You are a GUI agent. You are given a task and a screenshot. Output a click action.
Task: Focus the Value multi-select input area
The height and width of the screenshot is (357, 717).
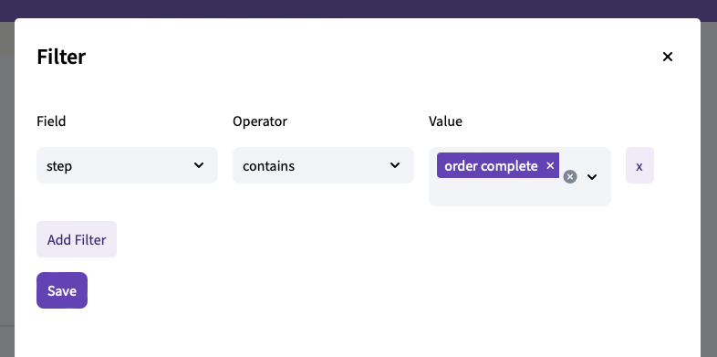tap(520, 176)
